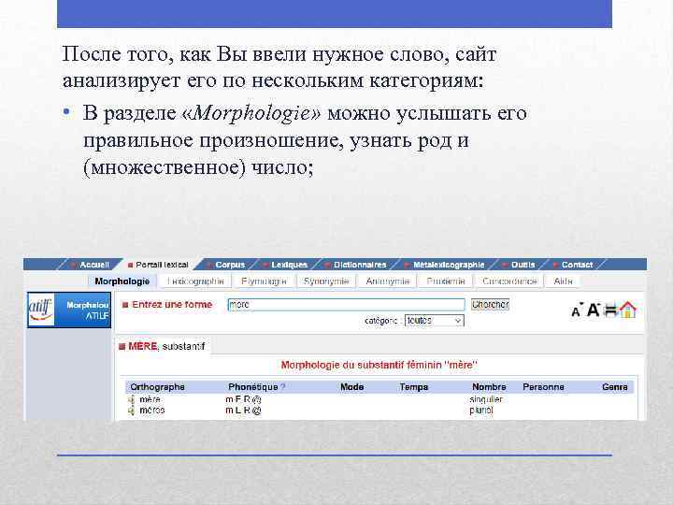Click the Nombre column header

point(489,387)
